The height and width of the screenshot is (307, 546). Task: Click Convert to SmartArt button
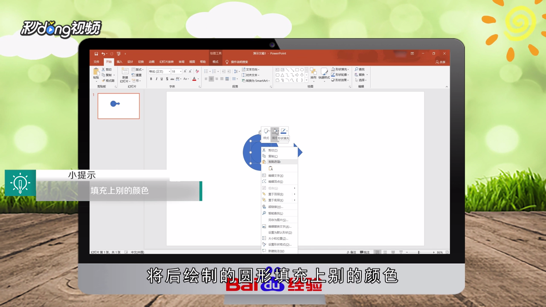pyautogui.click(x=256, y=81)
